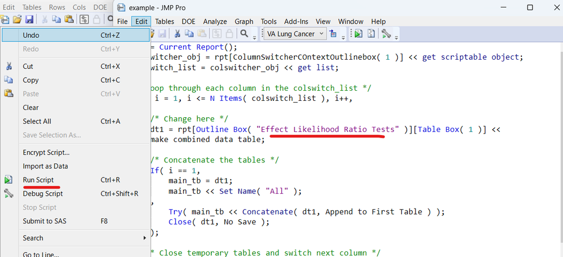Image resolution: width=563 pixels, height=257 pixels.
Task: Open the View menu
Action: pyautogui.click(x=323, y=21)
